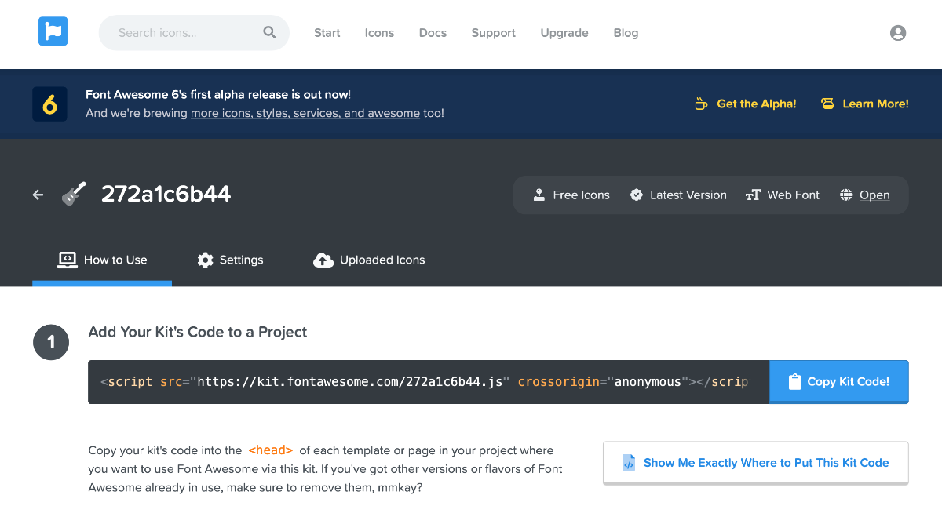Click the Free Icons stamp icon
The image size is (942, 517).
click(x=539, y=195)
